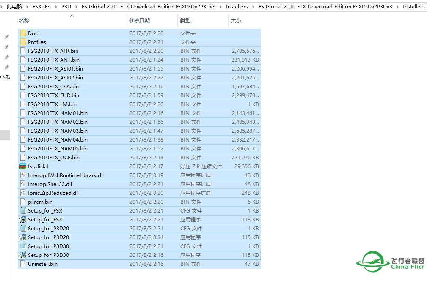Click the Setup_for_FSX CFG file icon
This screenshot has width=427, height=281.
click(23, 211)
